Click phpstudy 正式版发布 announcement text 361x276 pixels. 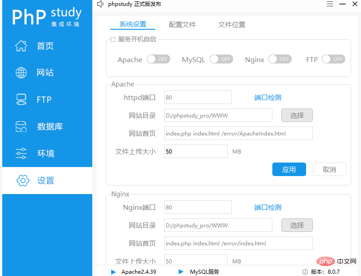(135, 4)
